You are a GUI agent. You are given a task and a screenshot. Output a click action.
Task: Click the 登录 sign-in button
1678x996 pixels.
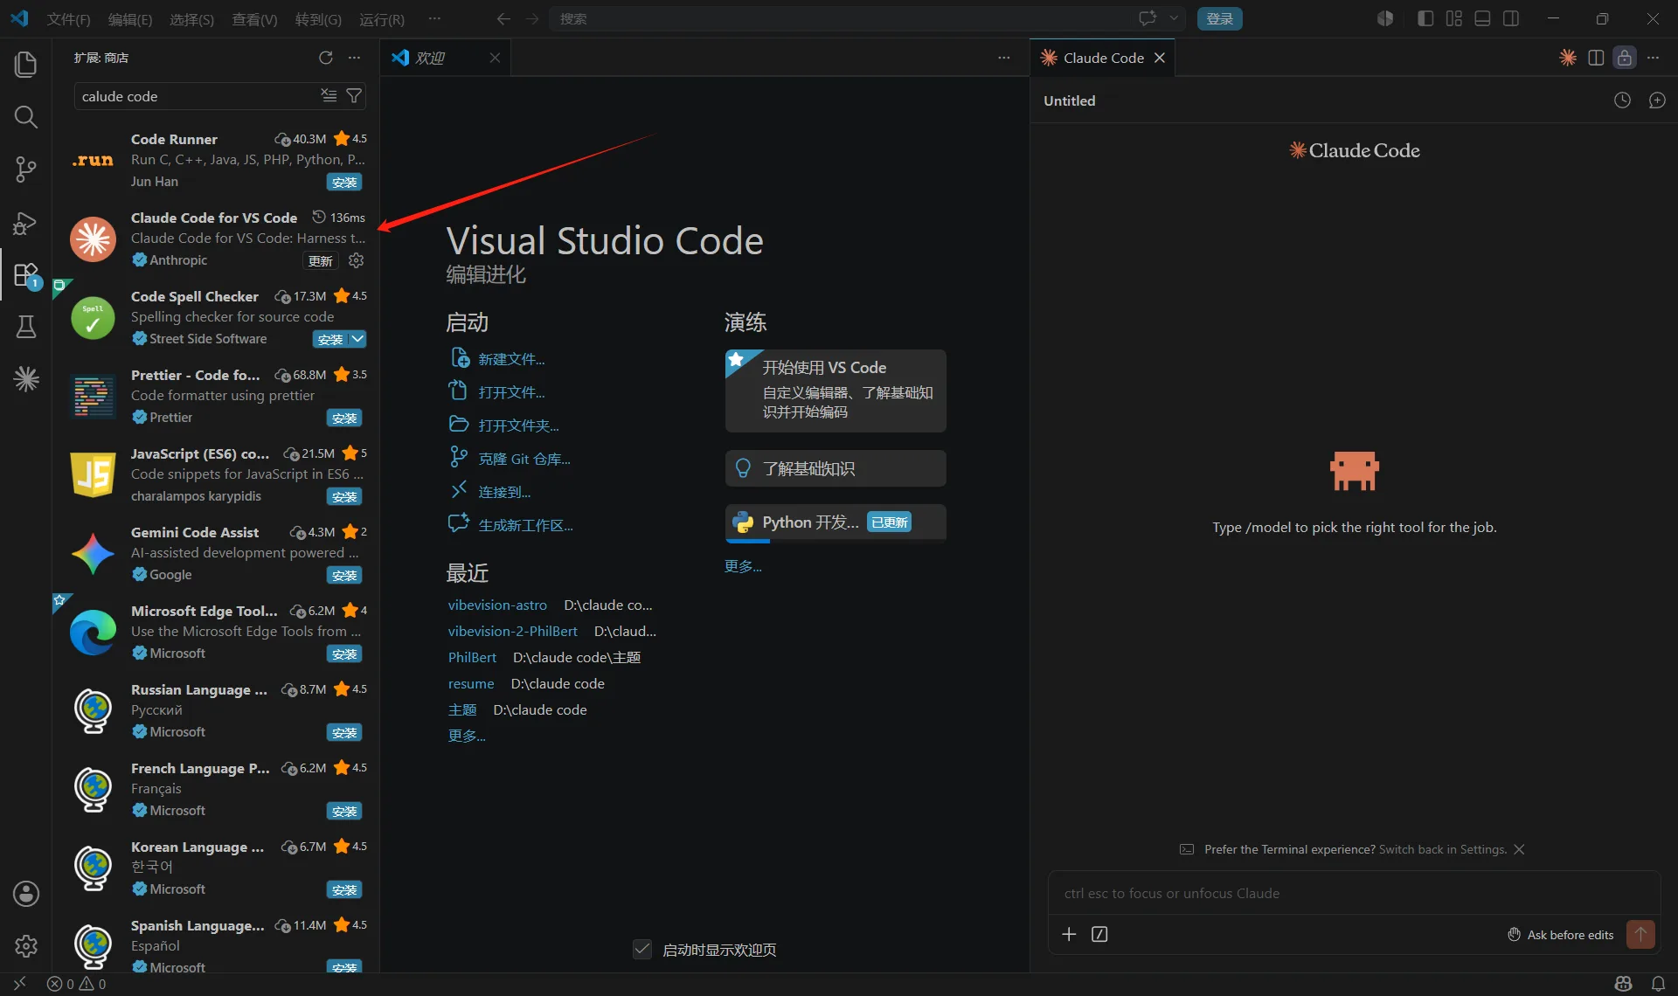(x=1220, y=18)
